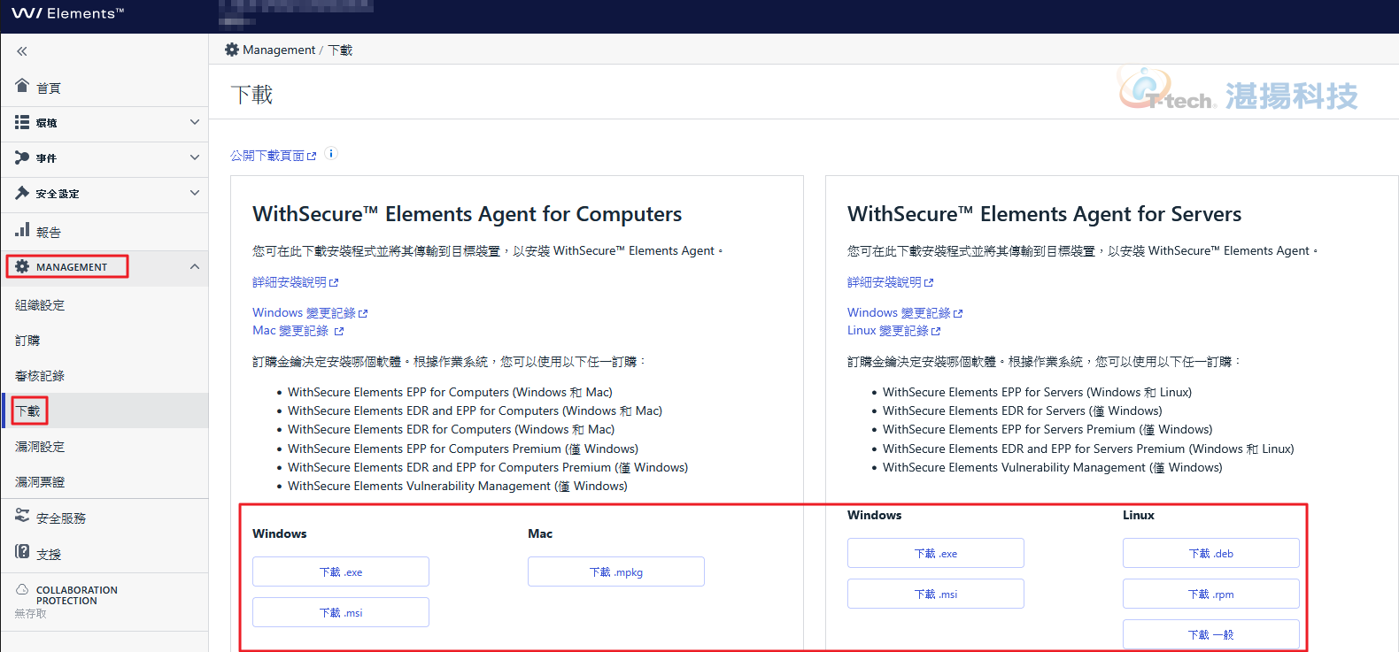
Task: Click the WithSecure Elements logo
Action: [67, 13]
